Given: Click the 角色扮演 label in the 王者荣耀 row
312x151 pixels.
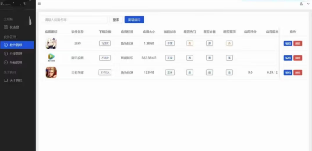Looking at the screenshot, I should click(x=127, y=72).
